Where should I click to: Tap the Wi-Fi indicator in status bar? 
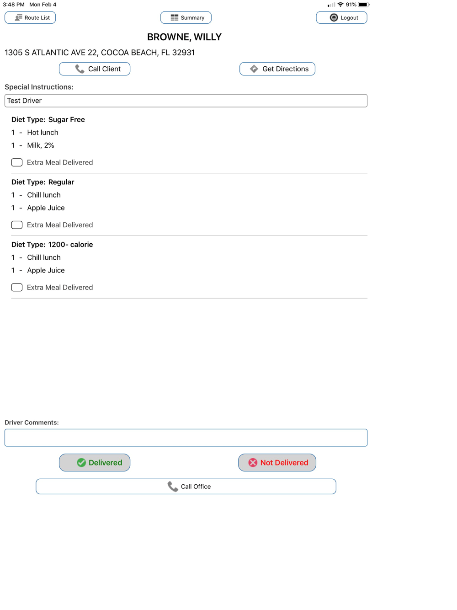tap(340, 5)
